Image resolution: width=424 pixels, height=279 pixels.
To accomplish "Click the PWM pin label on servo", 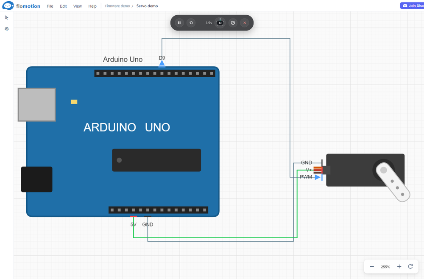I will (306, 177).
